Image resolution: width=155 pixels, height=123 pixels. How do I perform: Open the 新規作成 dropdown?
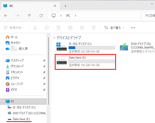click(14, 28)
